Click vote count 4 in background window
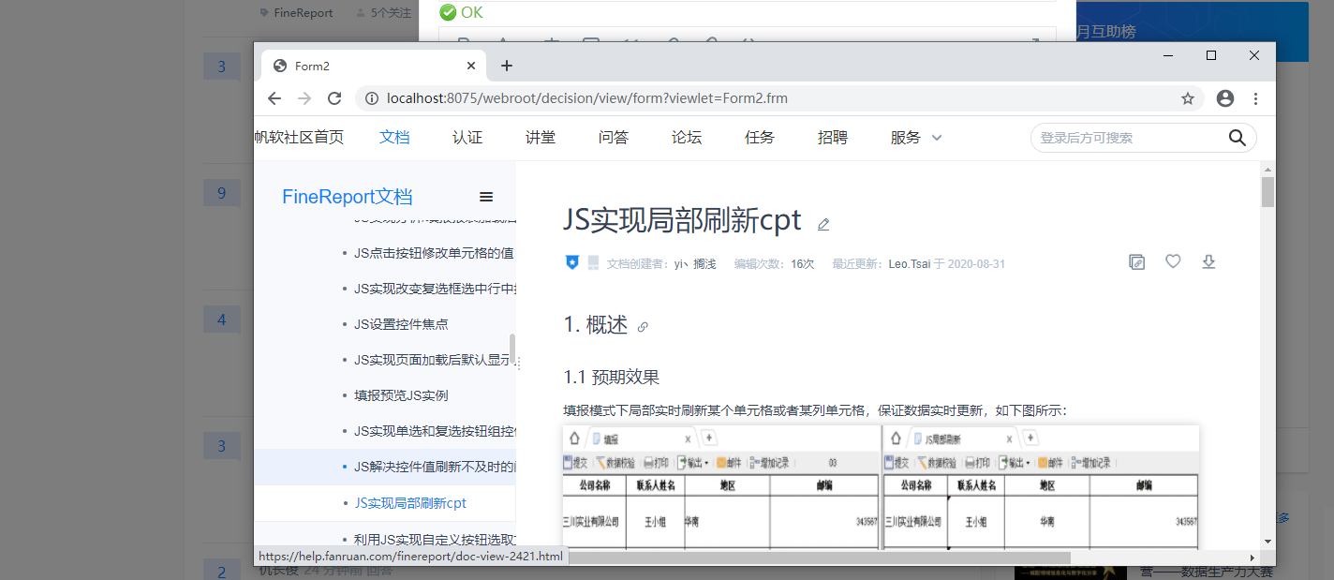Image resolution: width=1334 pixels, height=580 pixels. click(222, 320)
